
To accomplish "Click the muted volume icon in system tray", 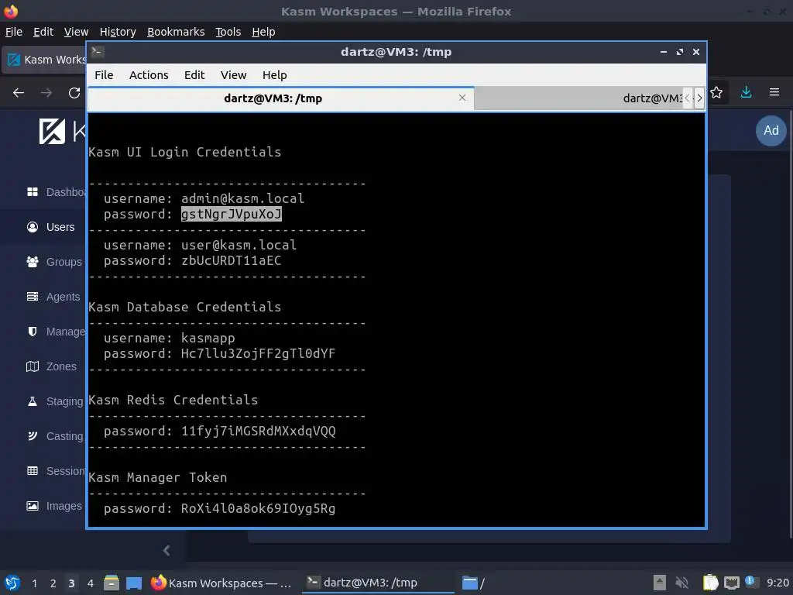I will coord(682,583).
